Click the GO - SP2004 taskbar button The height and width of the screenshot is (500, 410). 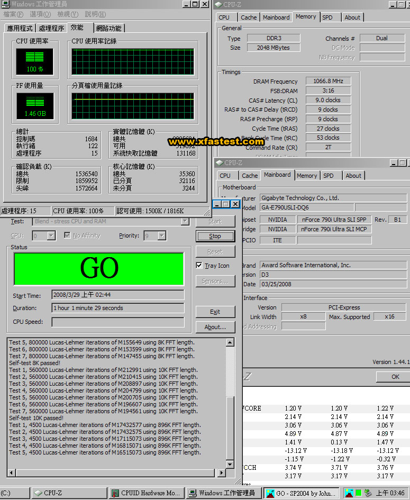click(x=302, y=493)
